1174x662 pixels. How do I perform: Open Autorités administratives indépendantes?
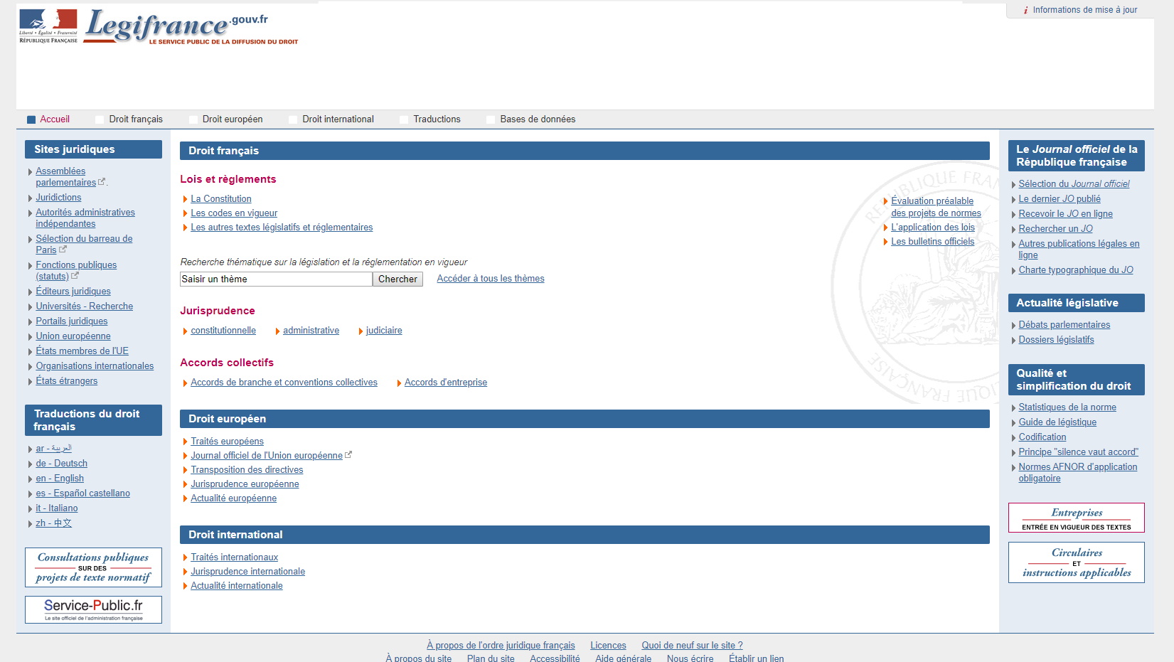pyautogui.click(x=85, y=218)
